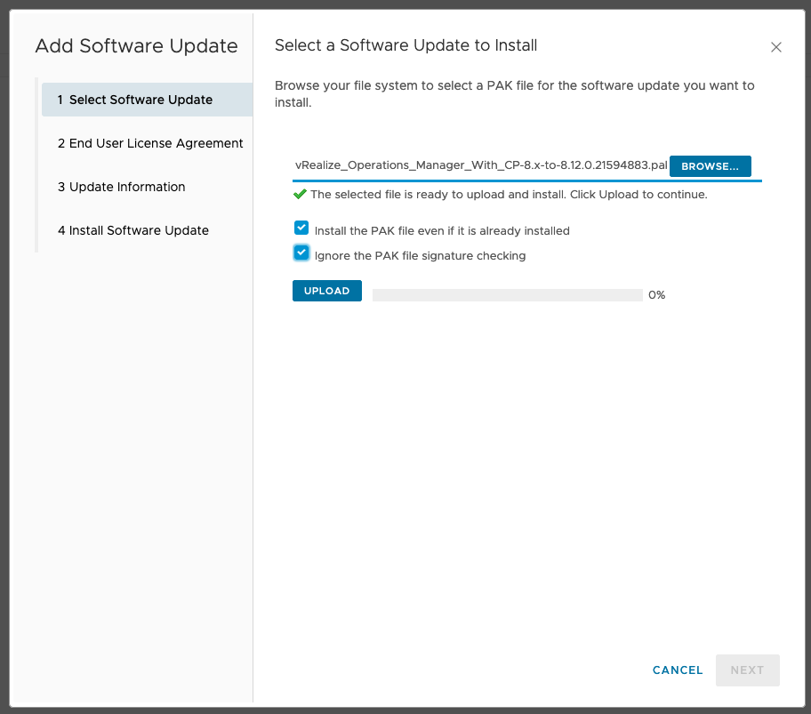This screenshot has height=714, width=811.
Task: Close the dialog using the X icon
Action: point(775,47)
